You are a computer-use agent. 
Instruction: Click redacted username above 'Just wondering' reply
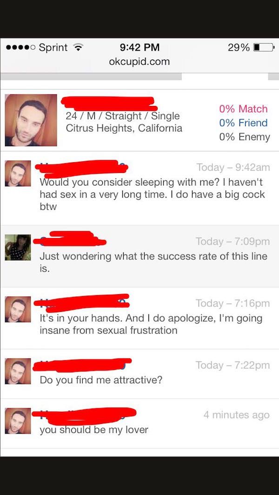click(x=69, y=238)
